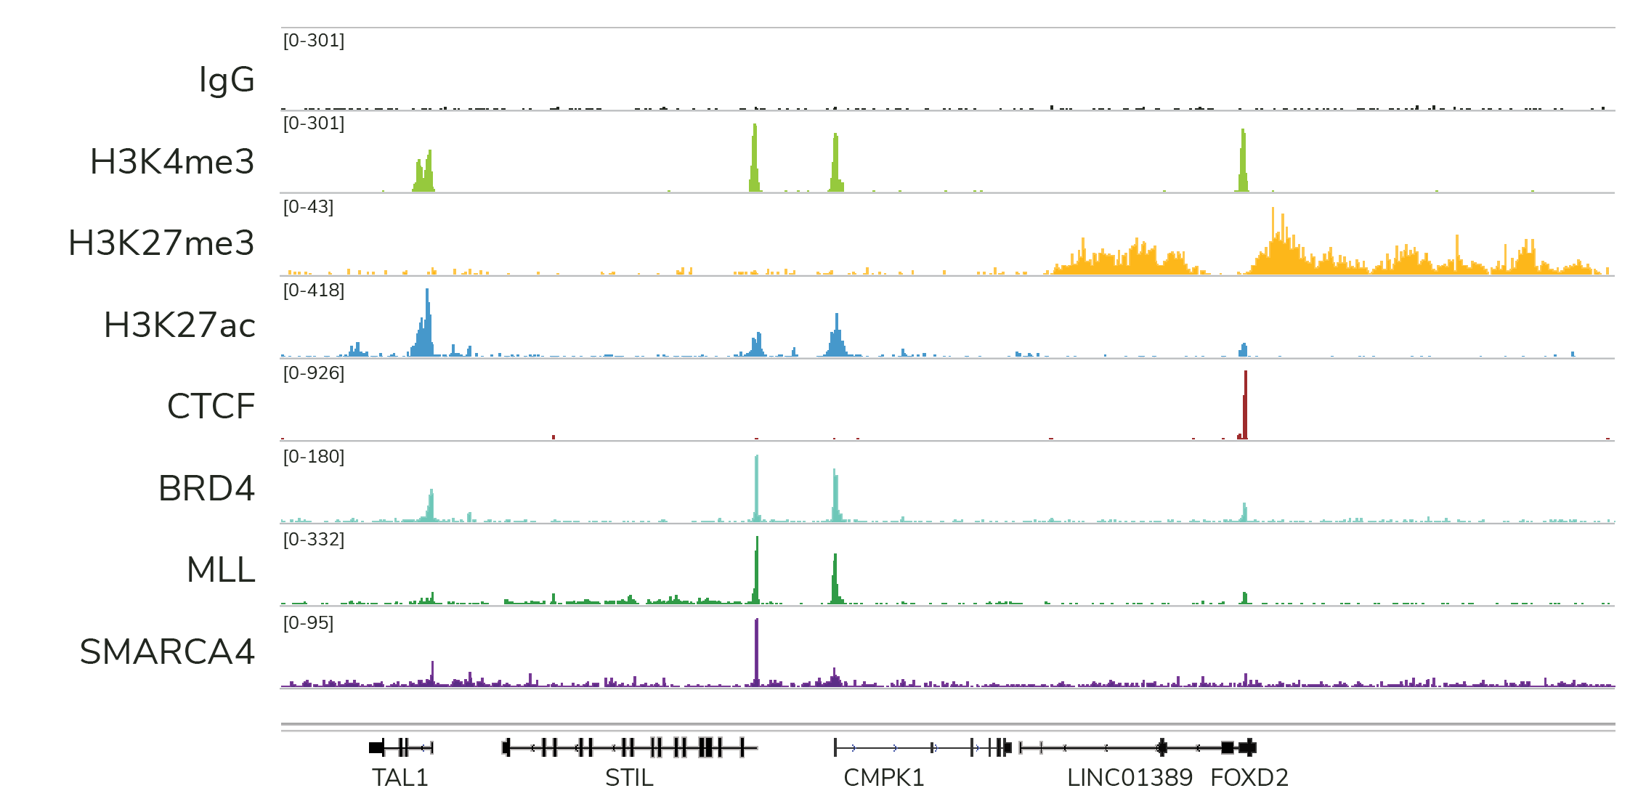Select the H3K27ac track label
The height and width of the screenshot is (804, 1646).
click(179, 325)
